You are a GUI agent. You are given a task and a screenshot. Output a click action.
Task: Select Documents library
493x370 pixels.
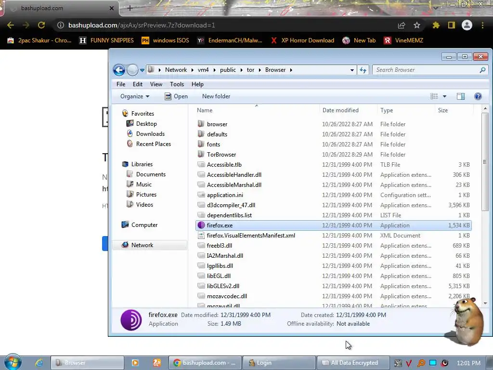coord(151,174)
